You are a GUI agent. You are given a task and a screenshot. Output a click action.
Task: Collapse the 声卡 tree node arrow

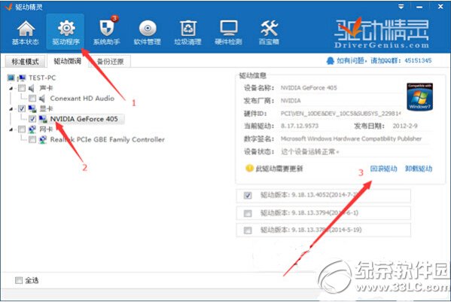click(x=11, y=88)
